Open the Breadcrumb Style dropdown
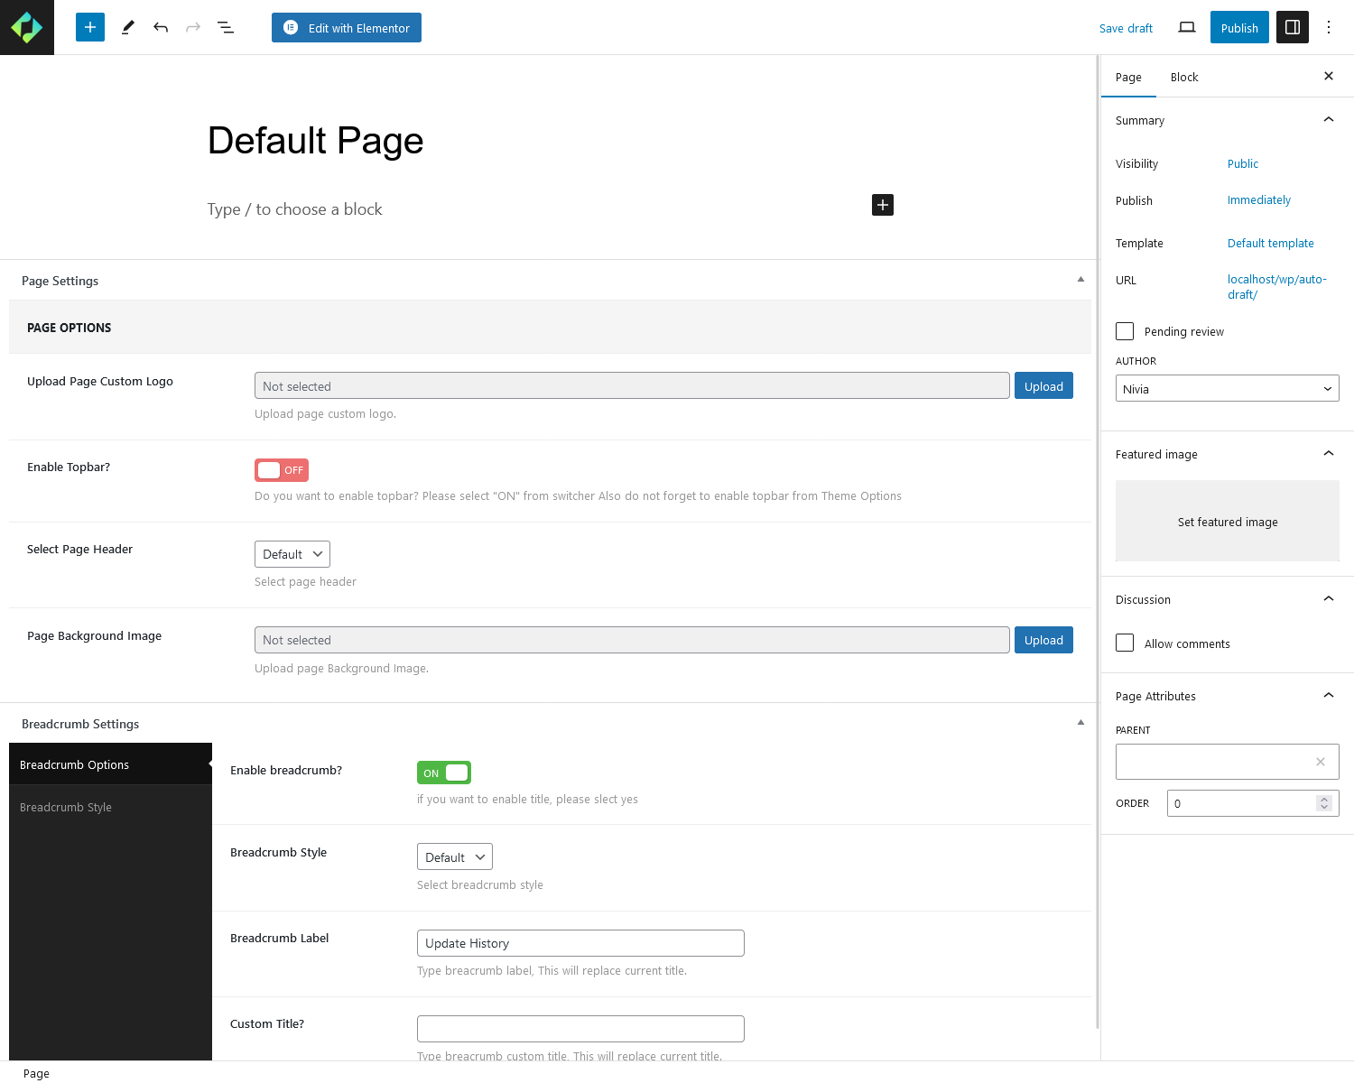The width and height of the screenshot is (1354, 1083). (455, 856)
